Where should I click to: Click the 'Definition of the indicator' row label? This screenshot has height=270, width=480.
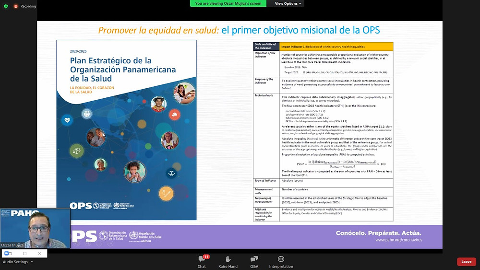click(265, 55)
